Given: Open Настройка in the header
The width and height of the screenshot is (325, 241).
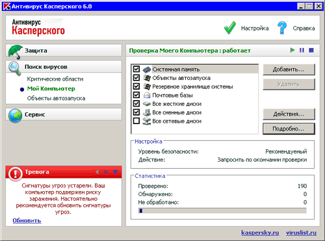Looking at the screenshot, I should tap(255, 28).
